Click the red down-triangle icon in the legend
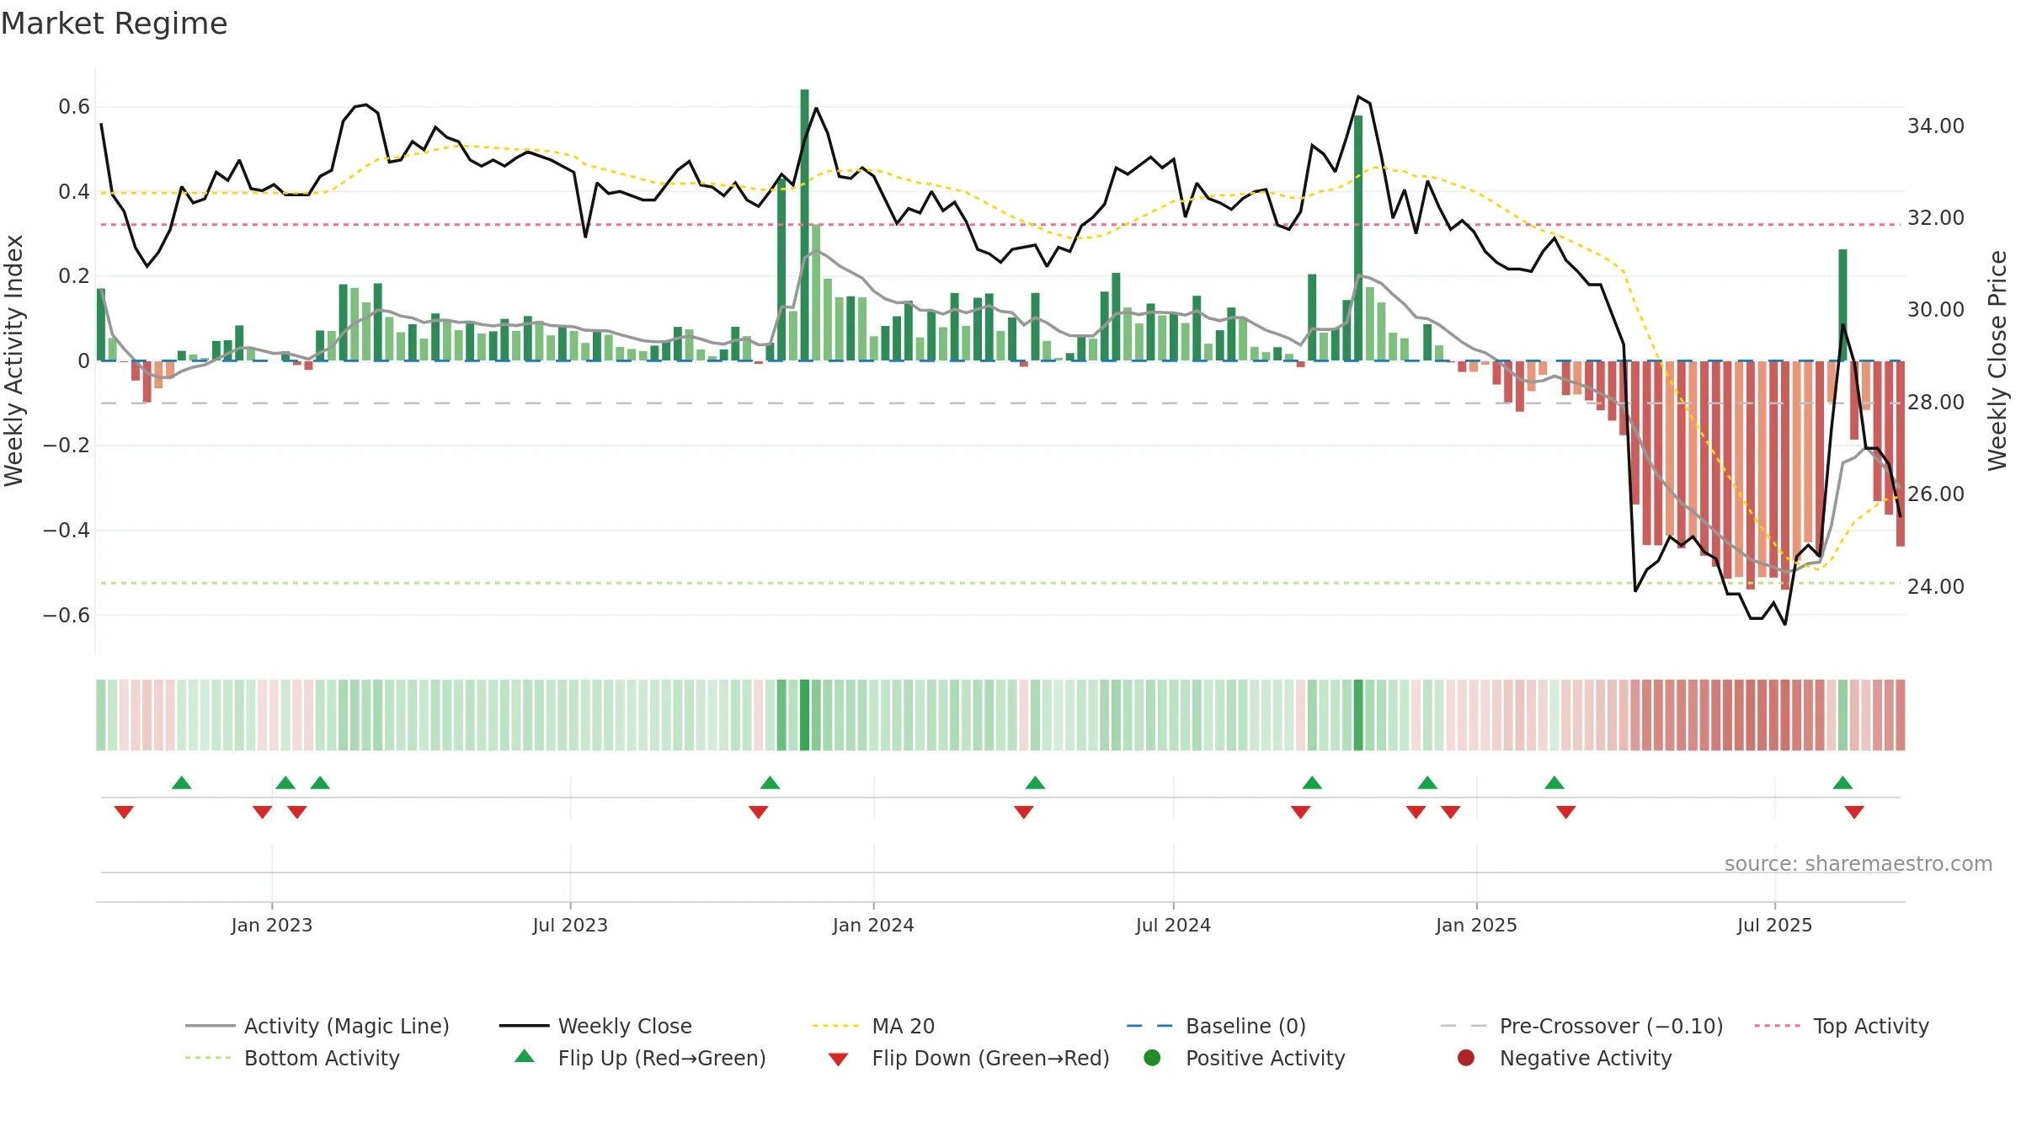This screenshot has width=2021, height=1137. coord(838,1060)
